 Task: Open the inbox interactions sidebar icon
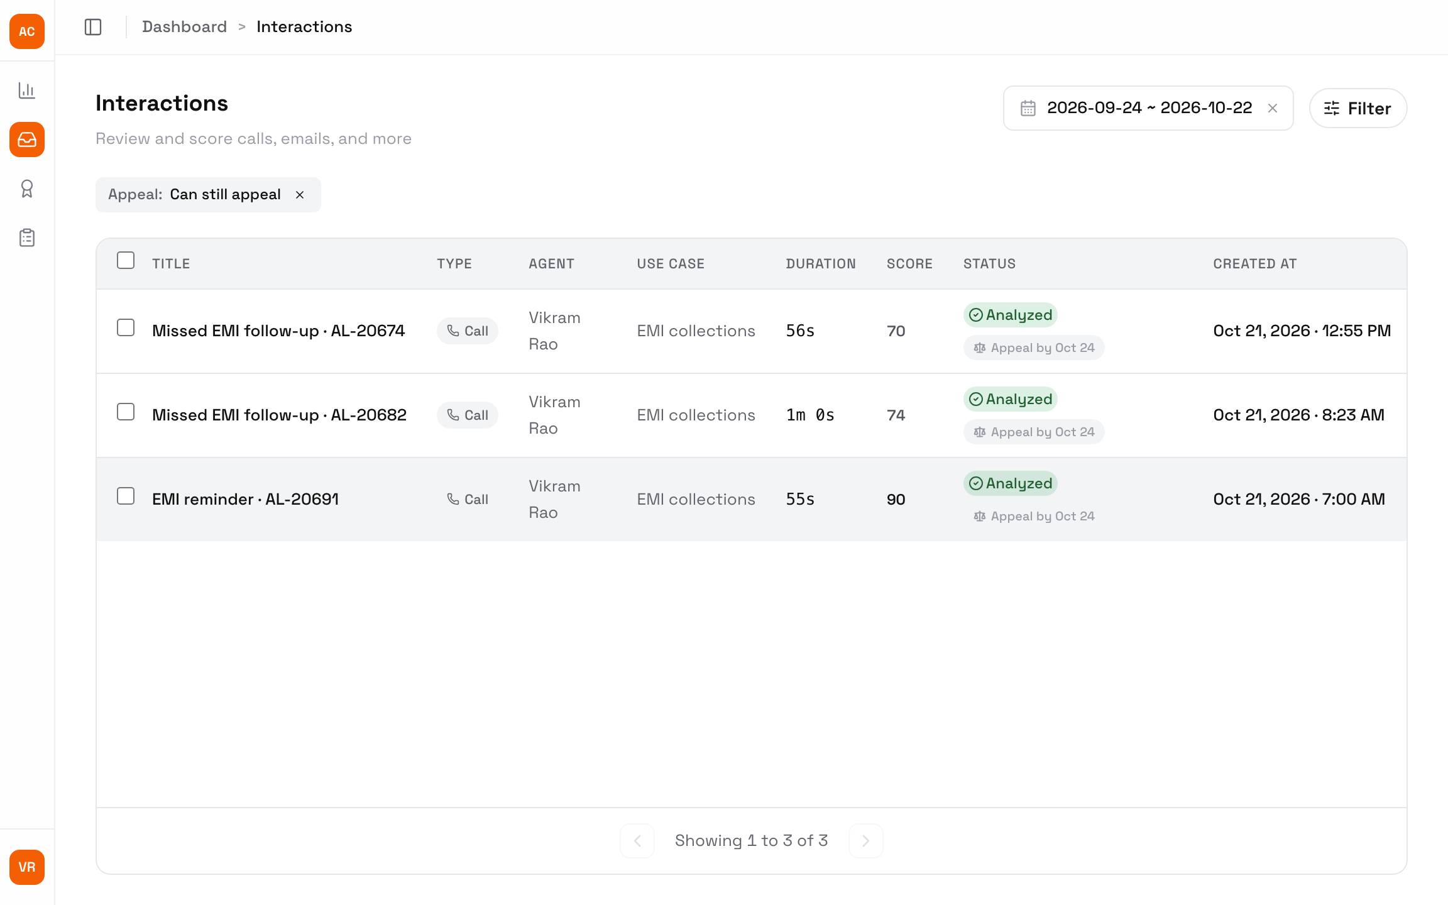tap(27, 140)
